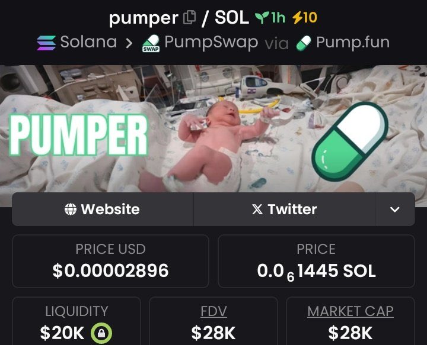Click the Solana chain link
This screenshot has height=345, width=427.
[77, 43]
